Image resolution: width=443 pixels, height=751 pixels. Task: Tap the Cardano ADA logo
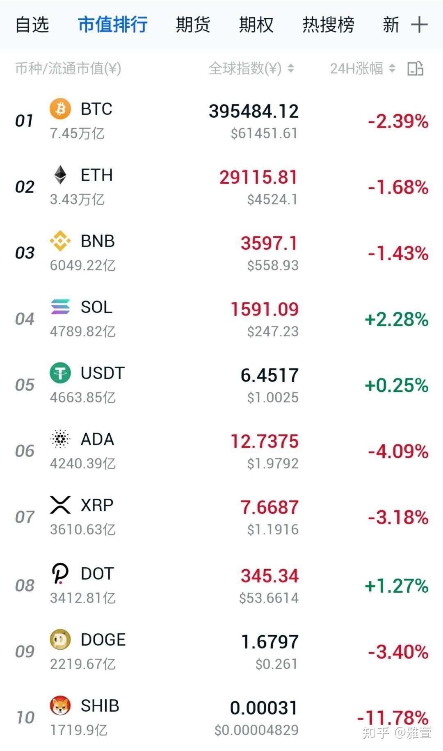[60, 439]
